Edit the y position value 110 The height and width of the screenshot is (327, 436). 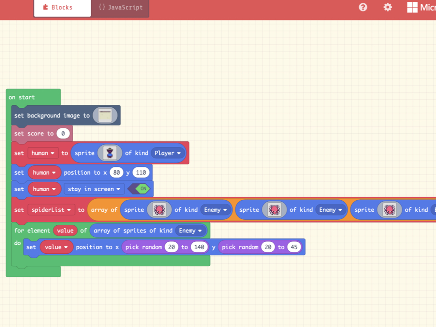[141, 172]
